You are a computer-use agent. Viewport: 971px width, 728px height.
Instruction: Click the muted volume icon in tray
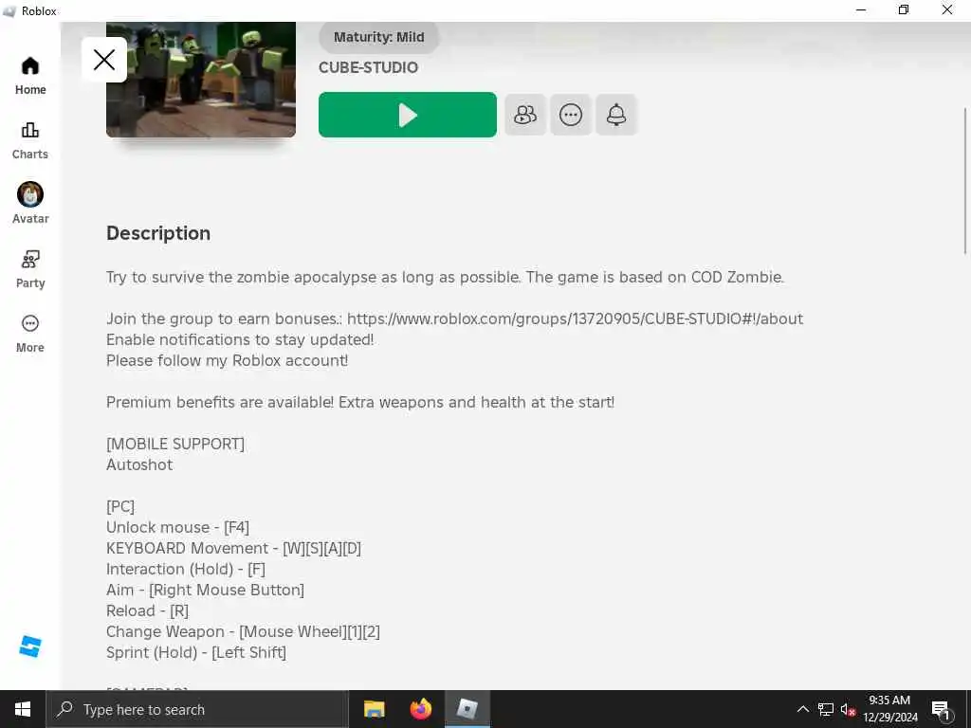pos(848,709)
